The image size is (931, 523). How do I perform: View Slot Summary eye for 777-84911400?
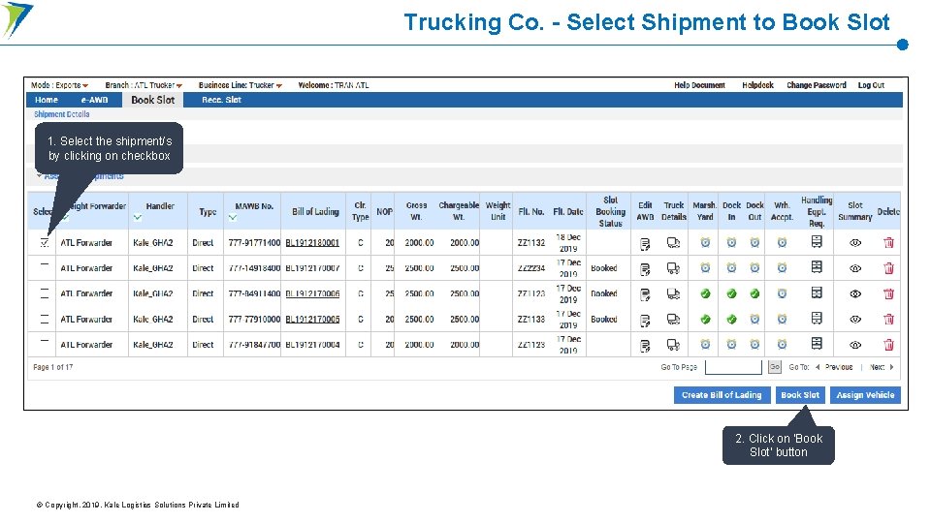click(855, 293)
